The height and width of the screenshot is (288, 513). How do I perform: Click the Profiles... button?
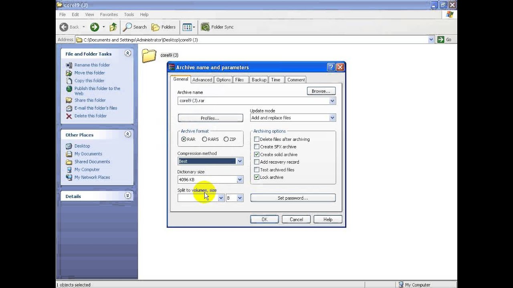pyautogui.click(x=210, y=118)
